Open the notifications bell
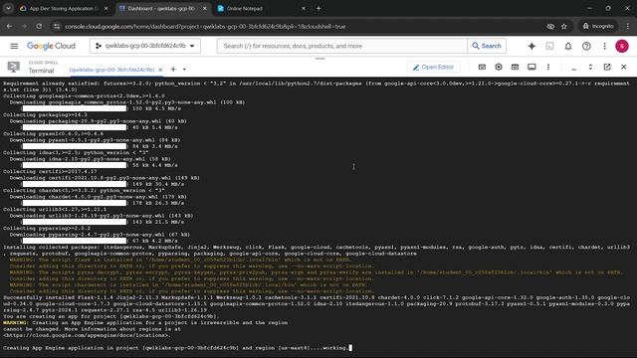 point(568,47)
